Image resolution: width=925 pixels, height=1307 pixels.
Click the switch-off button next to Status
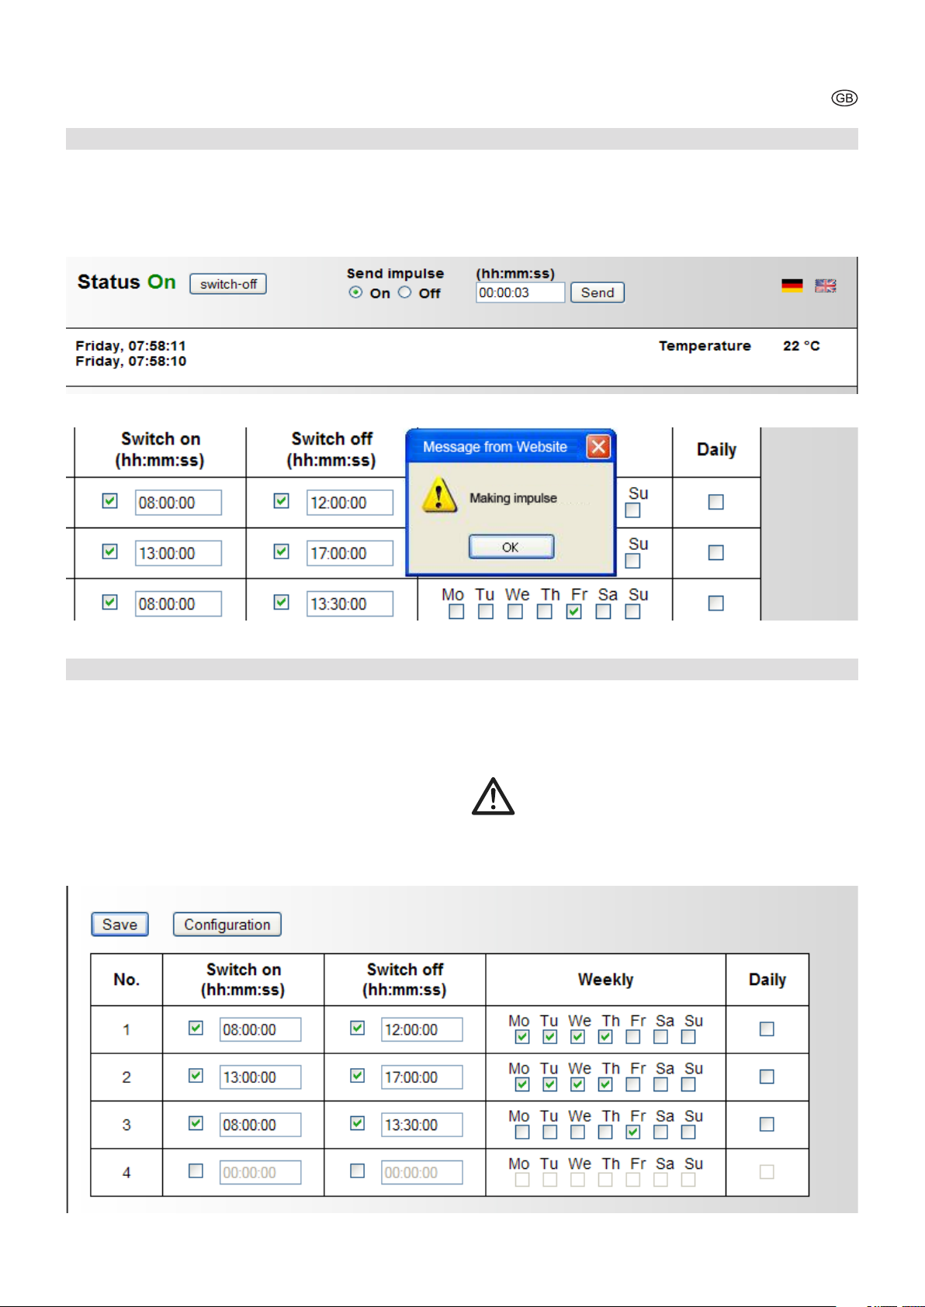[228, 284]
